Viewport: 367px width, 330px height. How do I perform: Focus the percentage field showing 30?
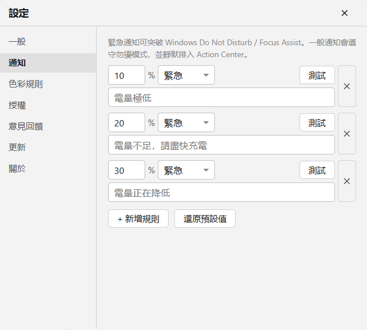(x=127, y=170)
